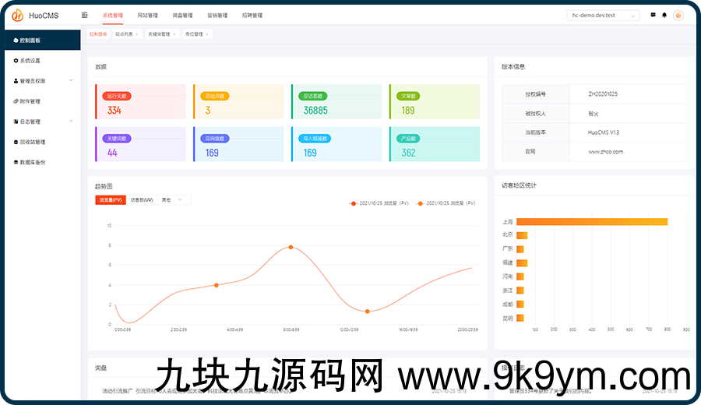Toggle the second 2021/10/25 浏览量 legend series
The height and width of the screenshot is (405, 701).
[x=446, y=203]
